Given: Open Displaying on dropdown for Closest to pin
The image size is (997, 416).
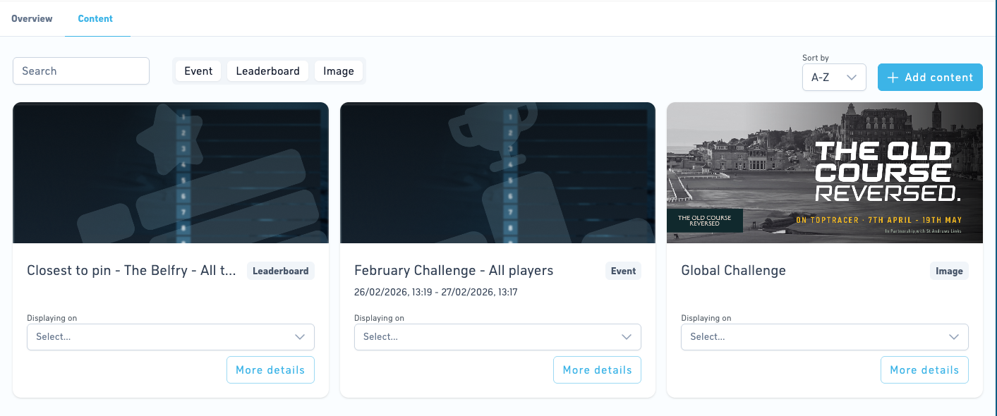Looking at the screenshot, I should (x=171, y=337).
